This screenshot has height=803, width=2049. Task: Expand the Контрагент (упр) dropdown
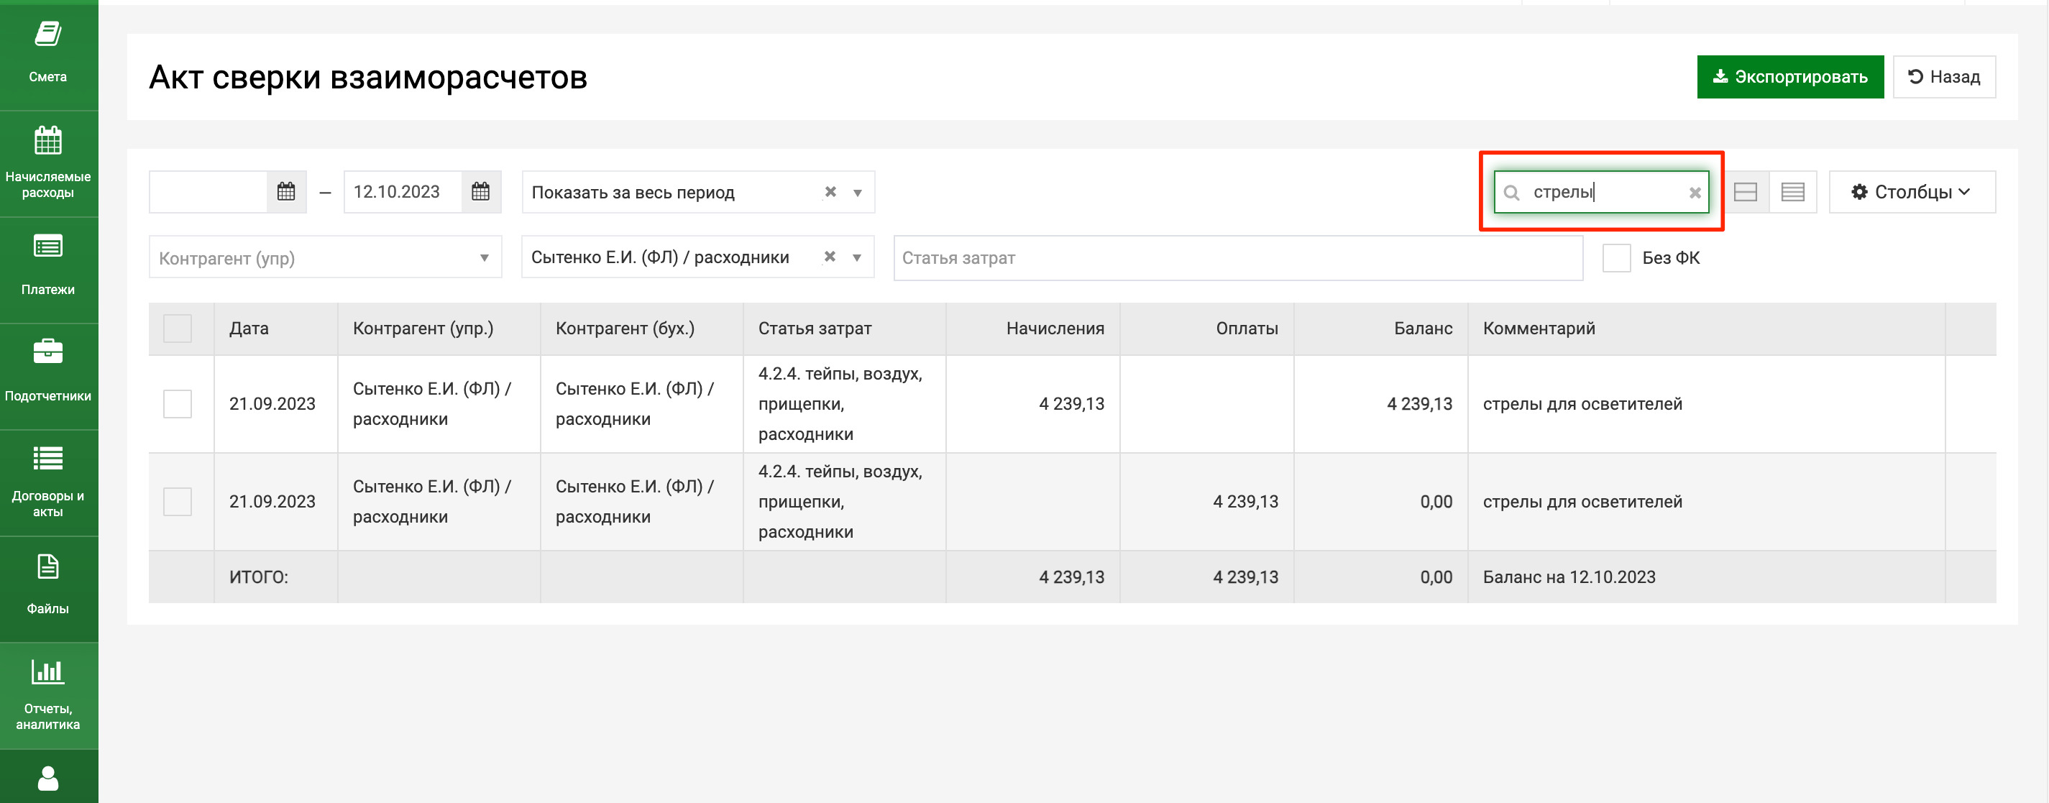pos(485,257)
